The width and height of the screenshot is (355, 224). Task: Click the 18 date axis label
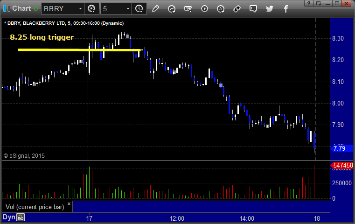(317, 218)
